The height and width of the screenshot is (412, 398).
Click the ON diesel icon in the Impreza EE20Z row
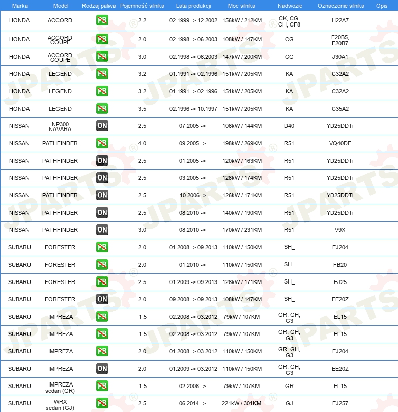(102, 369)
